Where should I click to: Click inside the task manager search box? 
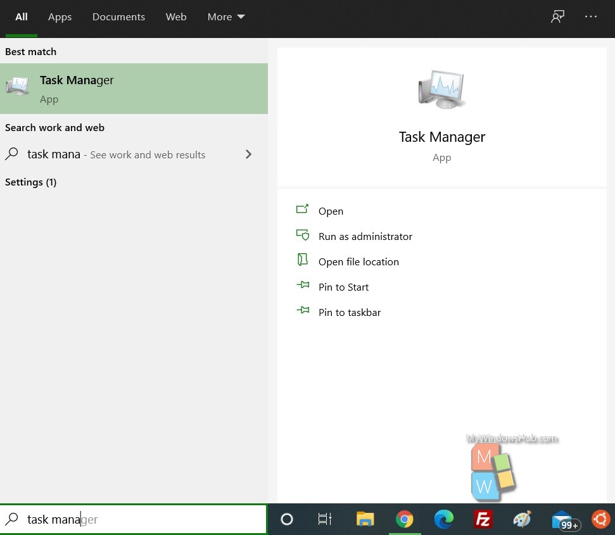[x=134, y=519]
